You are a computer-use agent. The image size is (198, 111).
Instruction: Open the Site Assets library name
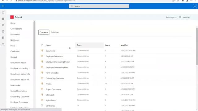tap(50, 95)
